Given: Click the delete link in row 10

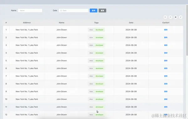Looking at the screenshot, I should 166,99.
